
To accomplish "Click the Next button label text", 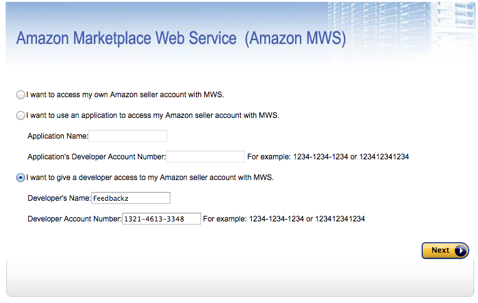I will coord(440,250).
